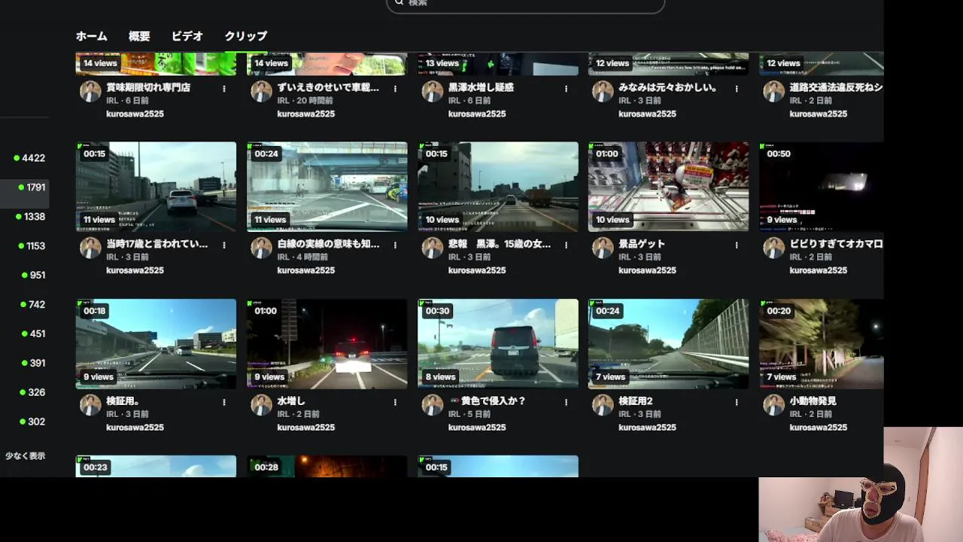The height and width of the screenshot is (542, 963).
Task: Play the 当時17歳と言われてい clip thumbnail
Action: [156, 187]
